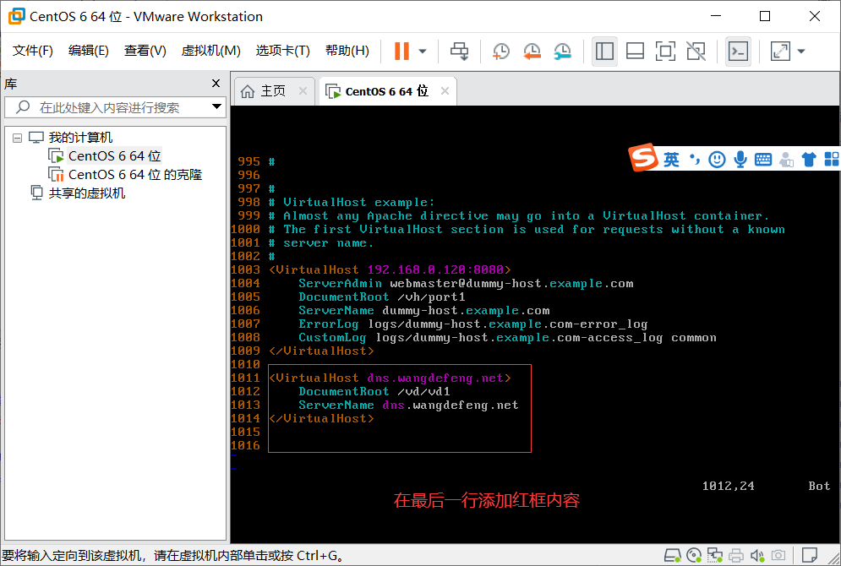This screenshot has width=841, height=566.
Task: Close the 主页 tab
Action: click(x=303, y=90)
